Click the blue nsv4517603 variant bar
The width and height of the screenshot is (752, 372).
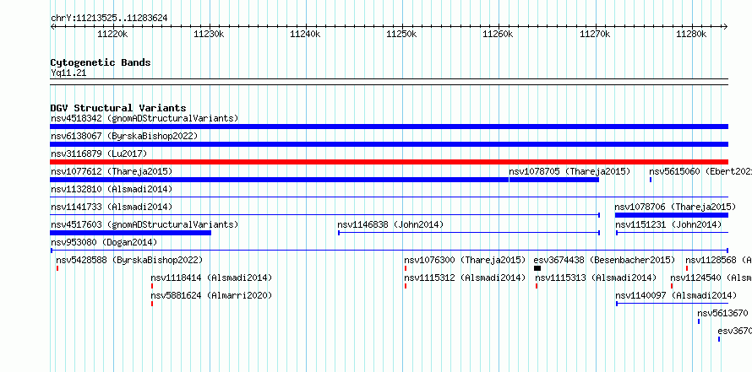click(x=131, y=233)
